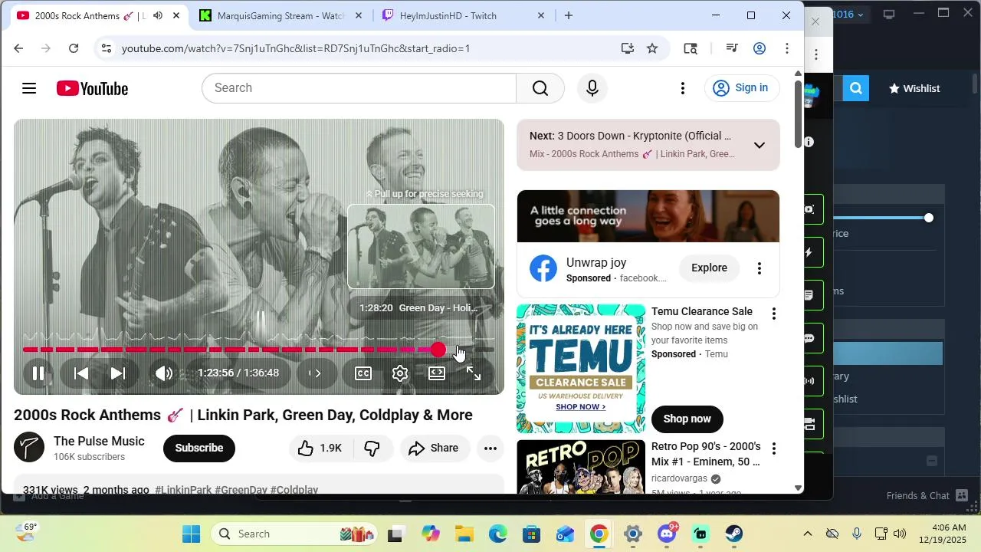Go back in Chrome
Screen dimensions: 981x552
[x=18, y=48]
